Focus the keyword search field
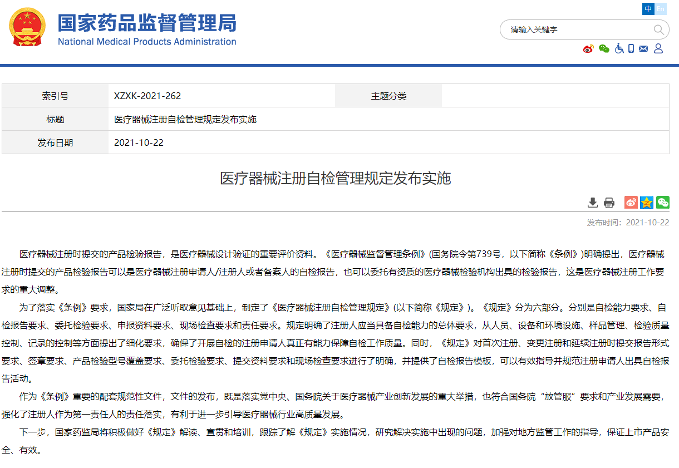 click(579, 29)
